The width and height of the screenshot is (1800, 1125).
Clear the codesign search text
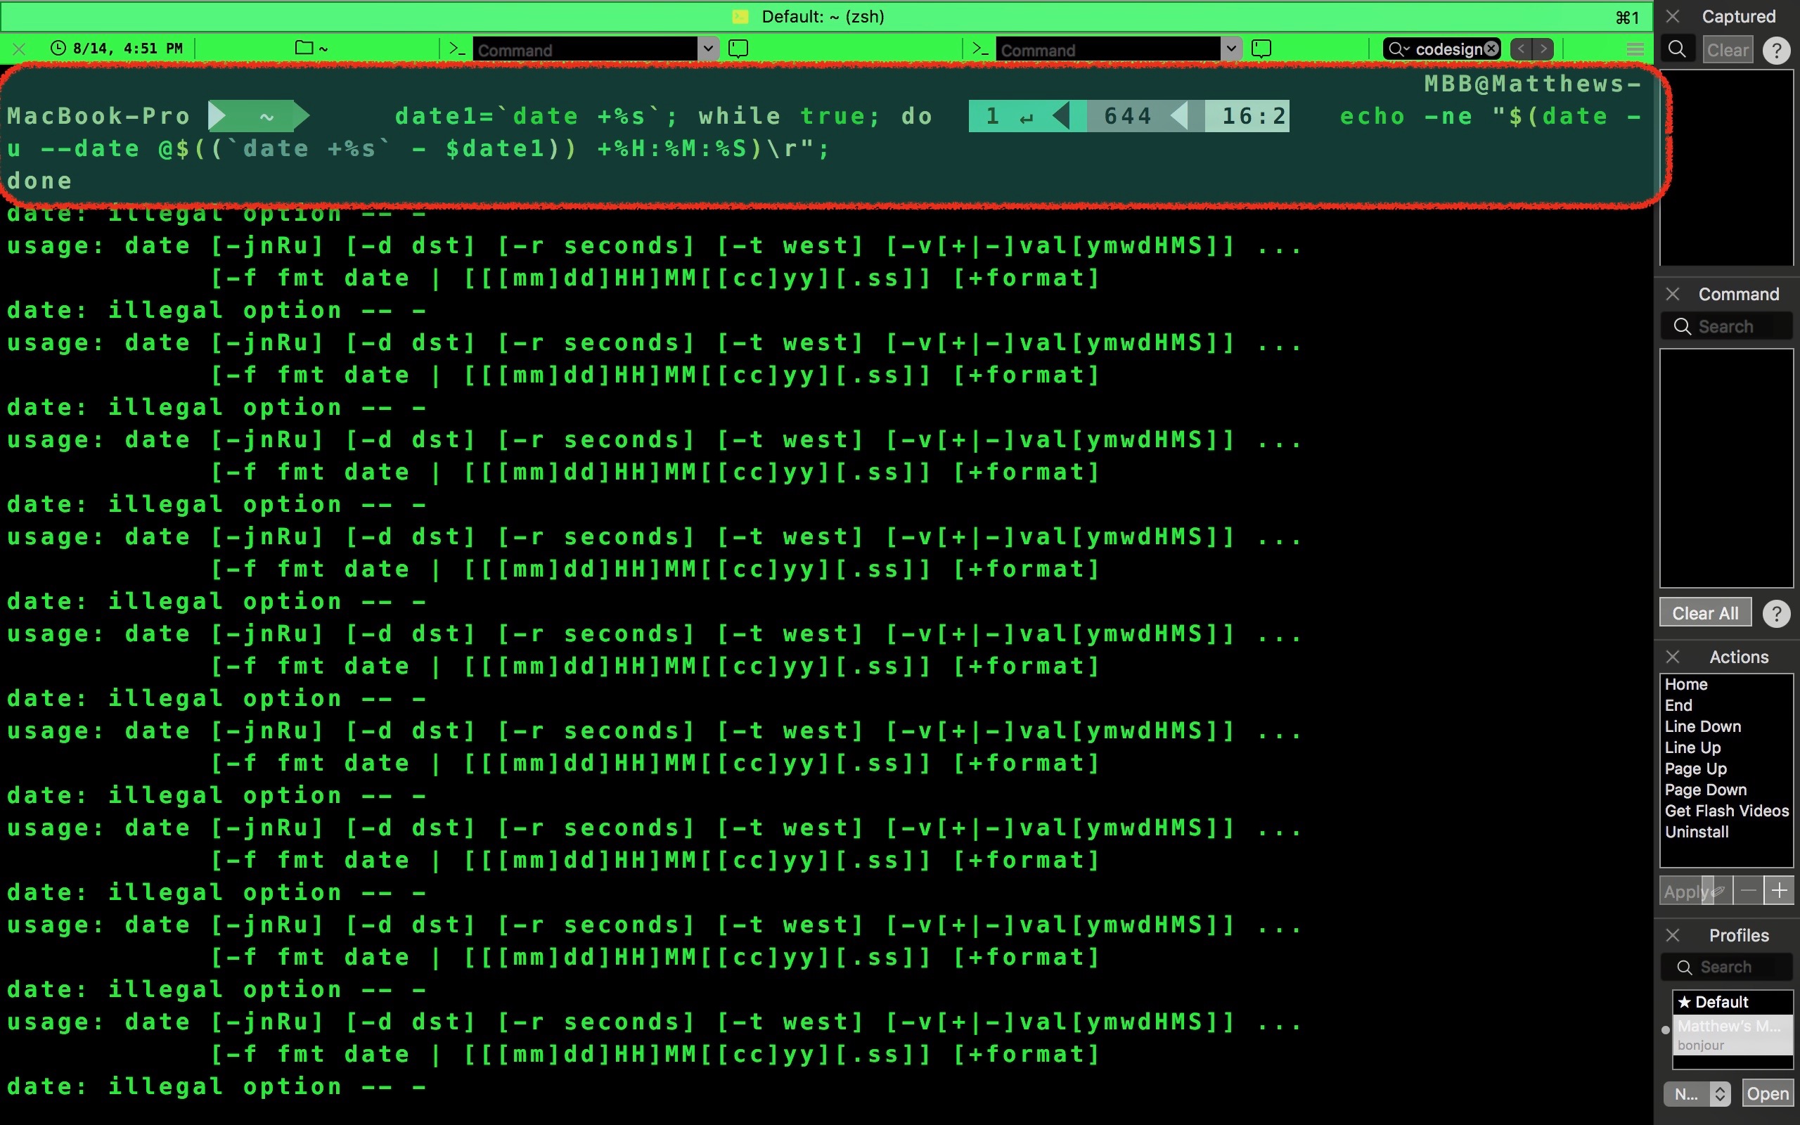pyautogui.click(x=1491, y=49)
